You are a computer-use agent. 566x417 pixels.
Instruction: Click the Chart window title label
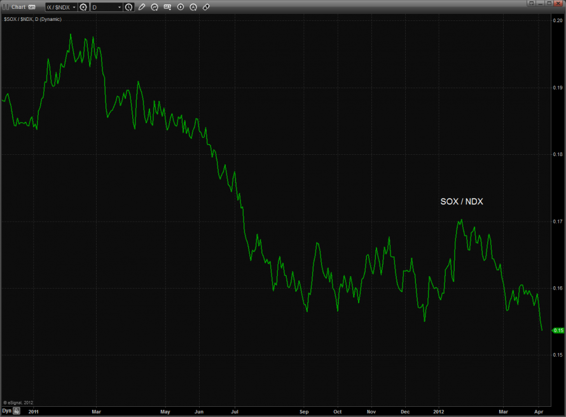click(x=18, y=7)
